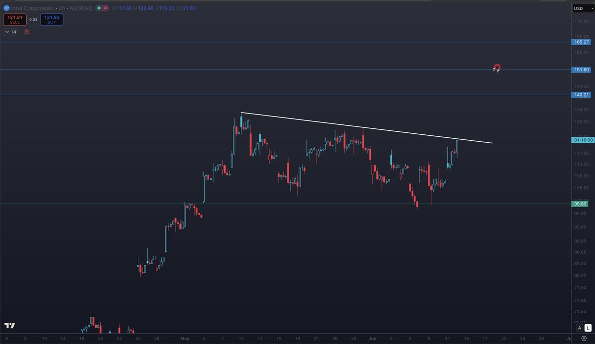Click the 109.00 price axis label
This screenshot has width=595, height=344.
[581, 176]
